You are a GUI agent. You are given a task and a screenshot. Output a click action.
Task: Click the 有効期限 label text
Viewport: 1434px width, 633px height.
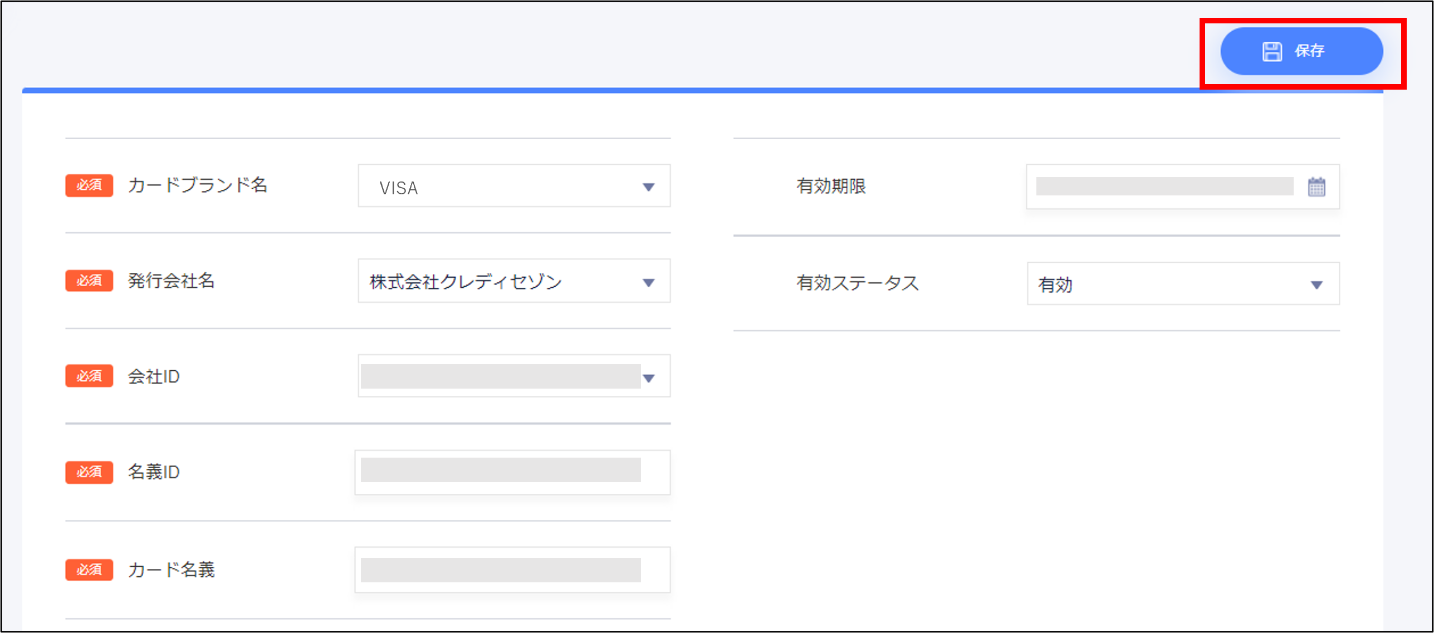(831, 187)
